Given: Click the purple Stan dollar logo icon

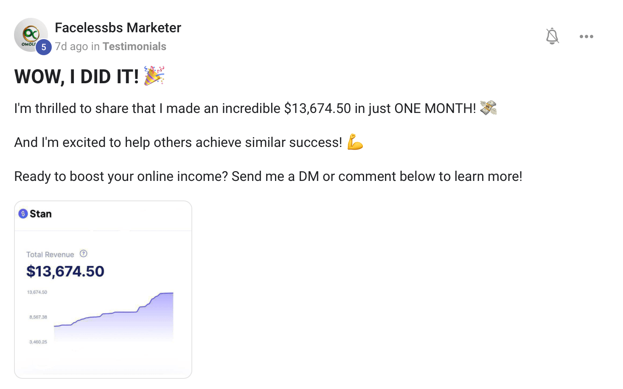Looking at the screenshot, I should [23, 214].
